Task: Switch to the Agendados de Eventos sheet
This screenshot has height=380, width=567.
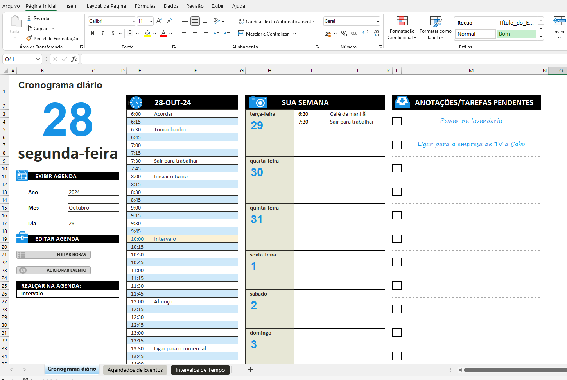Action: [x=135, y=370]
